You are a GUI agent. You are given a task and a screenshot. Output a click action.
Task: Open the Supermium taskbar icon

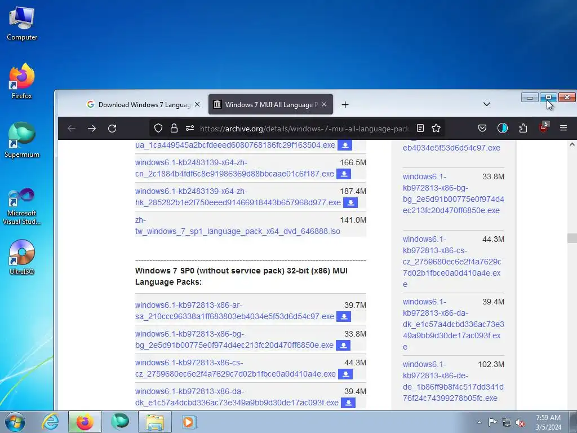(x=120, y=422)
